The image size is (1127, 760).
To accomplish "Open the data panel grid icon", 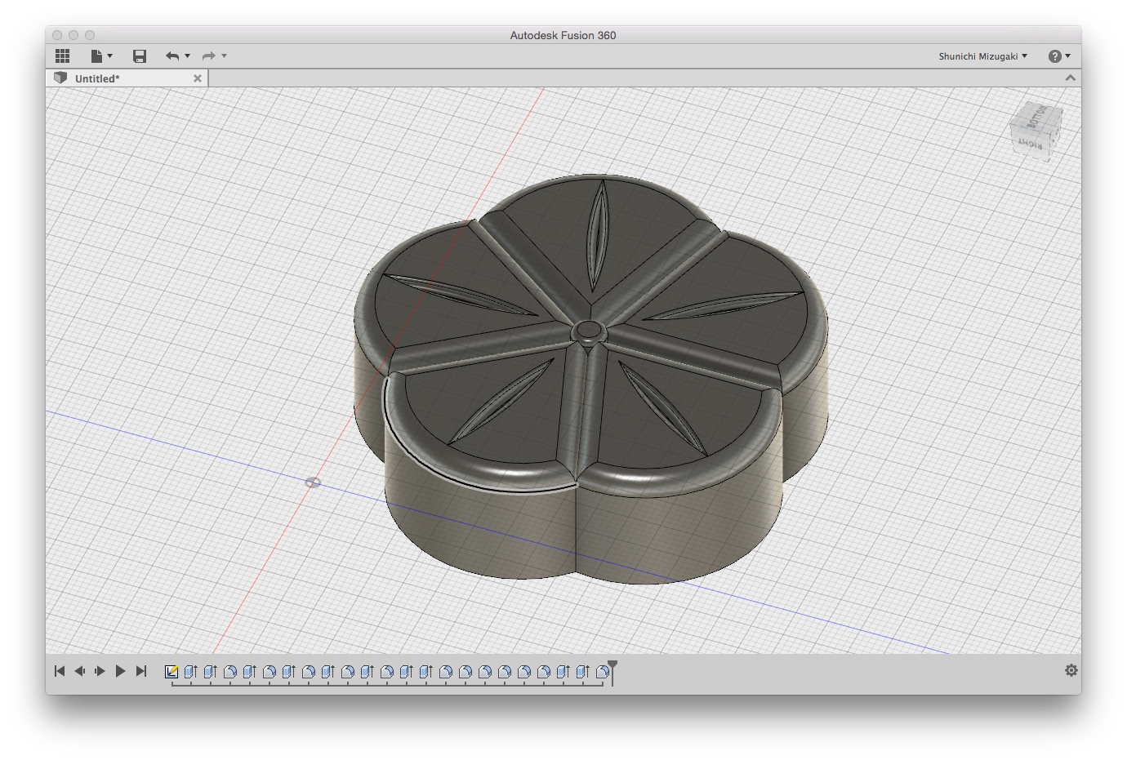I will point(63,56).
